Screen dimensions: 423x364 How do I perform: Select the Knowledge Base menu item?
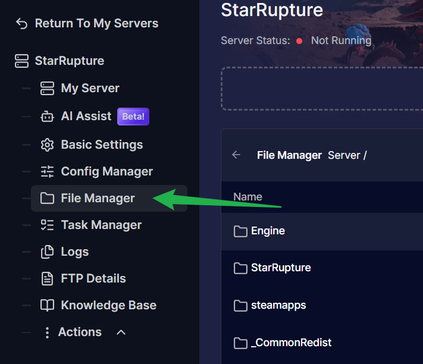click(x=108, y=306)
